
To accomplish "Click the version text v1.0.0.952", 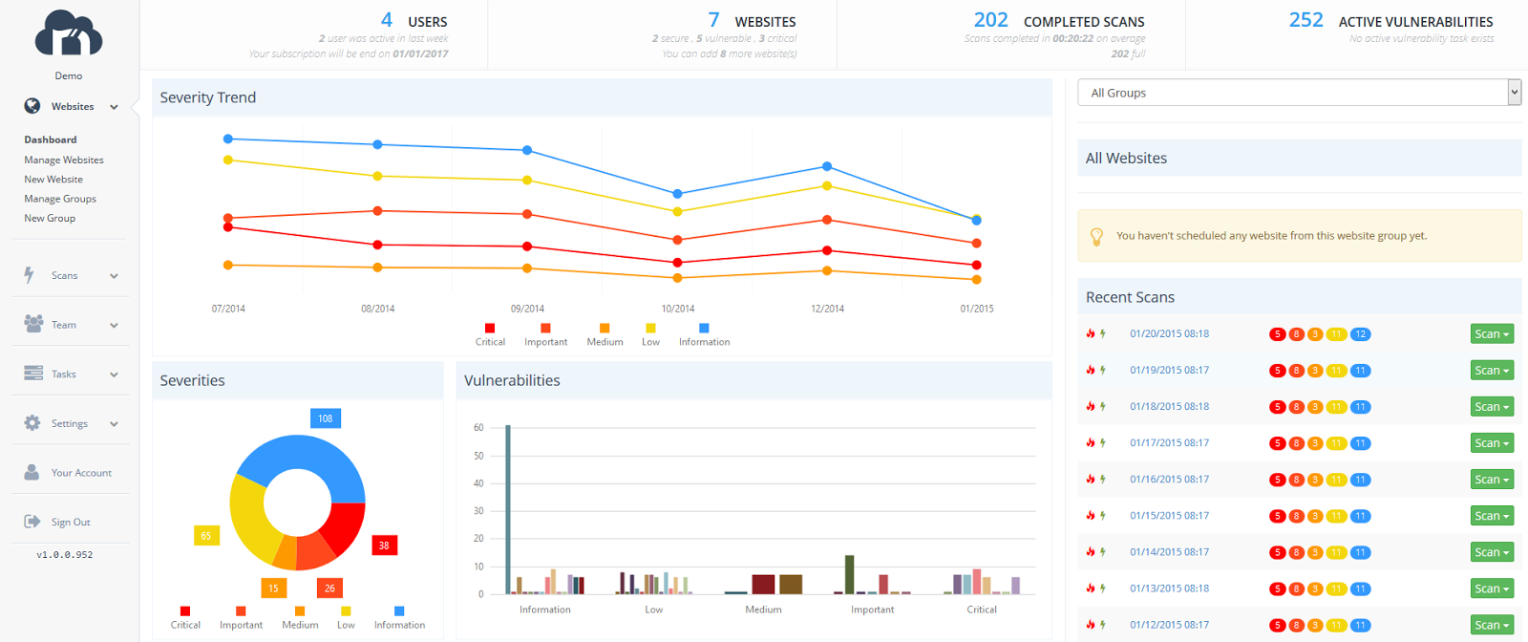I will coord(65,554).
